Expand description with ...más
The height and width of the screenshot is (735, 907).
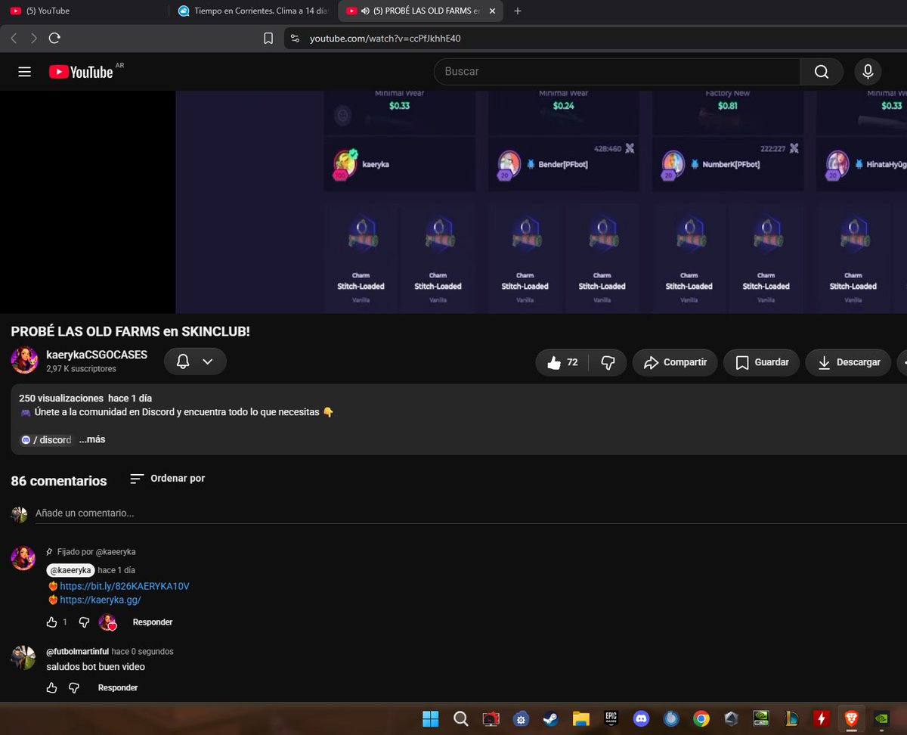point(92,439)
